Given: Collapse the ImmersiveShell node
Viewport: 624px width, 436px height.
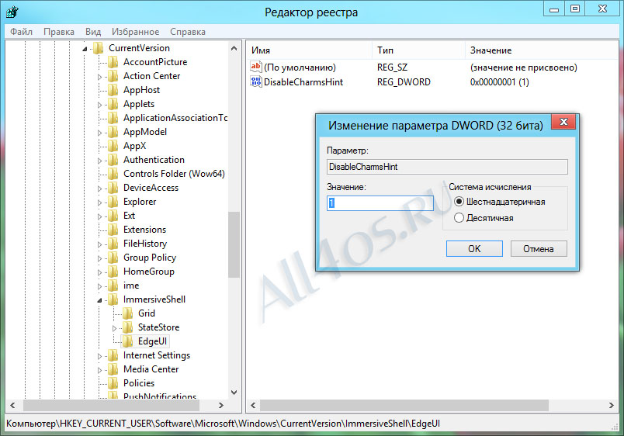Looking at the screenshot, I should click(x=99, y=300).
